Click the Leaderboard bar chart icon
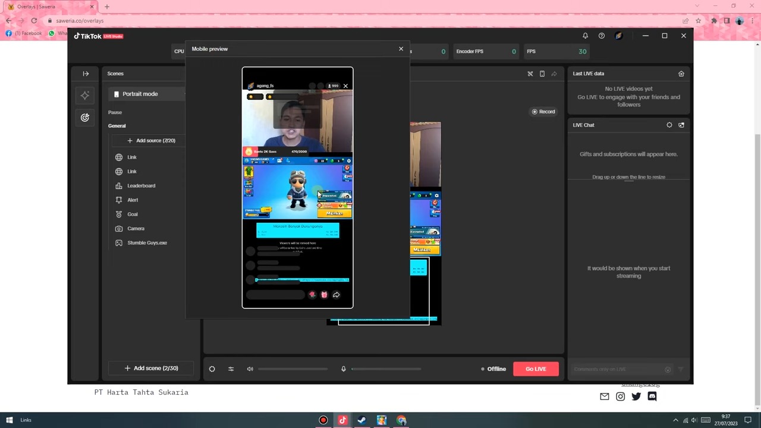 click(119, 185)
